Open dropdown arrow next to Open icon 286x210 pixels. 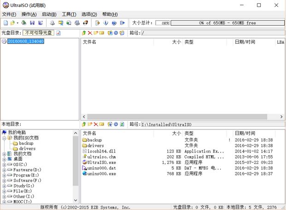18,23
